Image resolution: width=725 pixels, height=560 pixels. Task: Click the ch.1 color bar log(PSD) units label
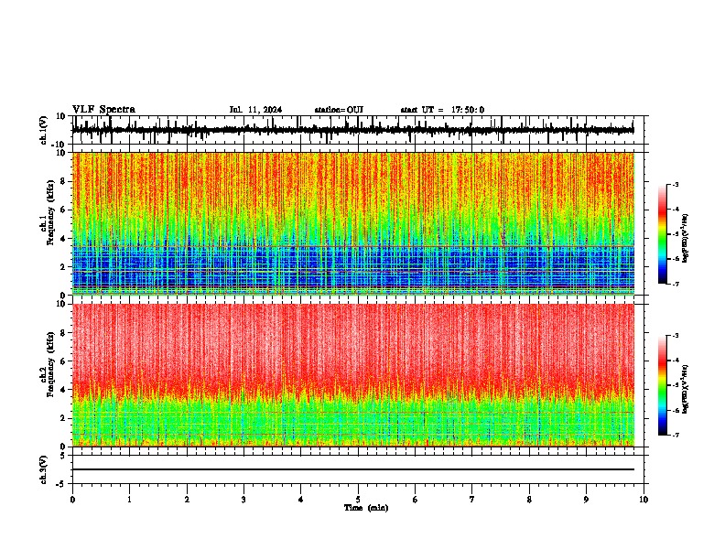click(685, 239)
